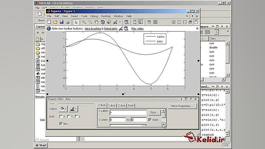This screenshot has width=265, height=149.
Task: Open the Workspace plot selector dropdown
Action: coord(217,32)
